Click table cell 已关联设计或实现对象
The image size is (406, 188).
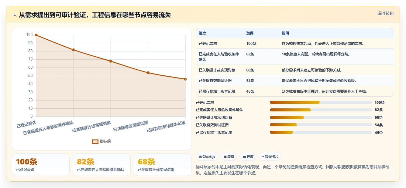click(x=217, y=70)
